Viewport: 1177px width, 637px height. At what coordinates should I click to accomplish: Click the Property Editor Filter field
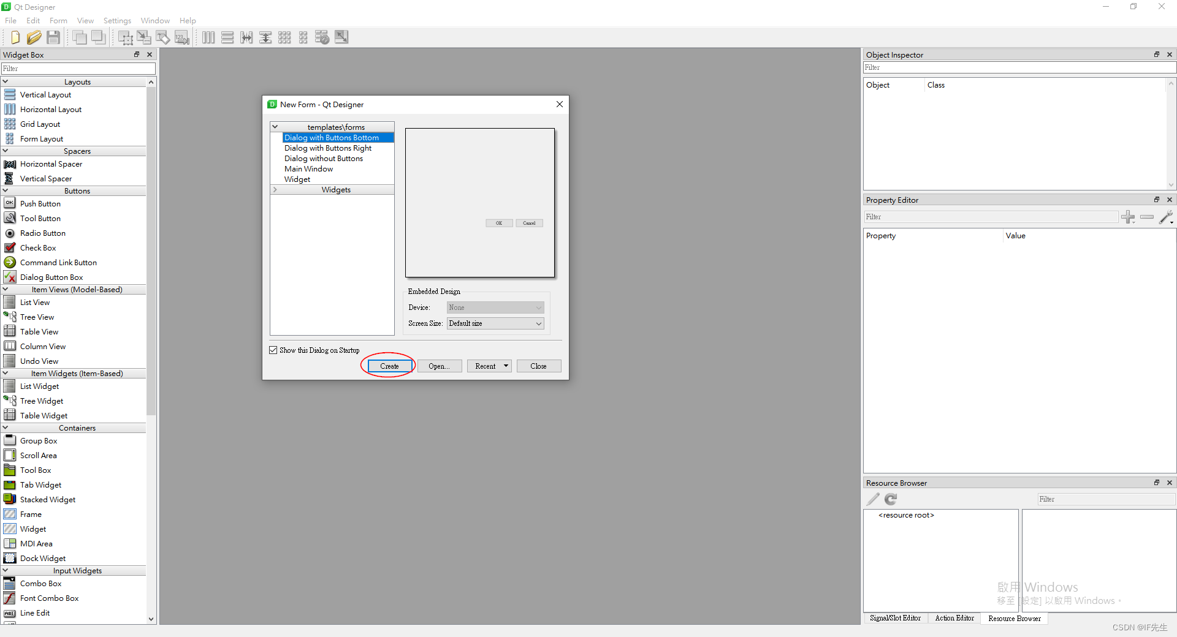coord(991,217)
